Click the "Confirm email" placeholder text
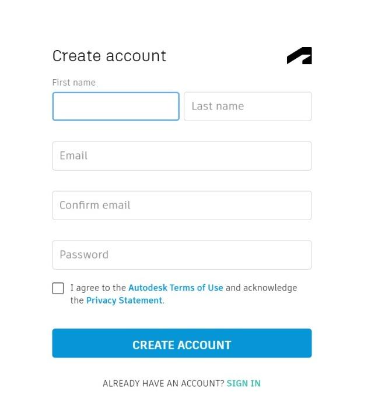This screenshot has height=410, width=392. tap(94, 206)
